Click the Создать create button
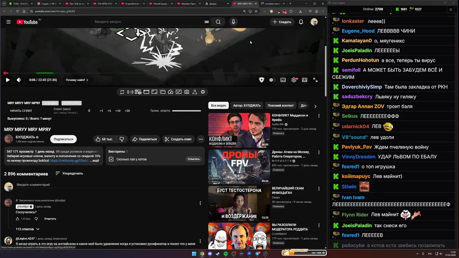Viewport: 459px width, 258px height. click(x=282, y=22)
